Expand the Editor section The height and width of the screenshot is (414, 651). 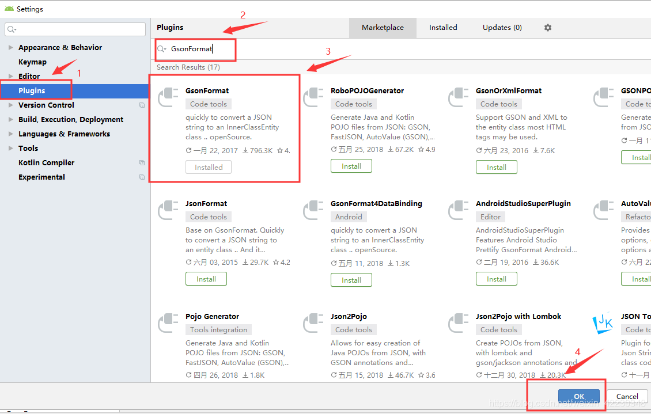tap(11, 77)
